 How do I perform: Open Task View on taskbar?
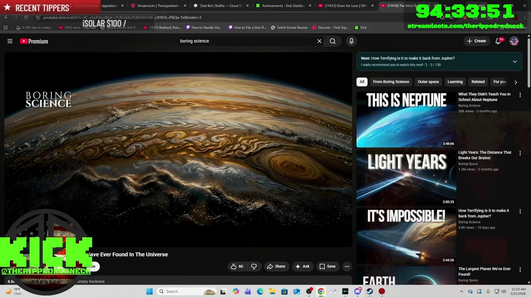[x=223, y=291]
